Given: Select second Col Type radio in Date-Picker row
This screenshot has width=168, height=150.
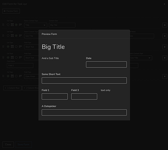Looking at the screenshot, I should click(x=16, y=76).
